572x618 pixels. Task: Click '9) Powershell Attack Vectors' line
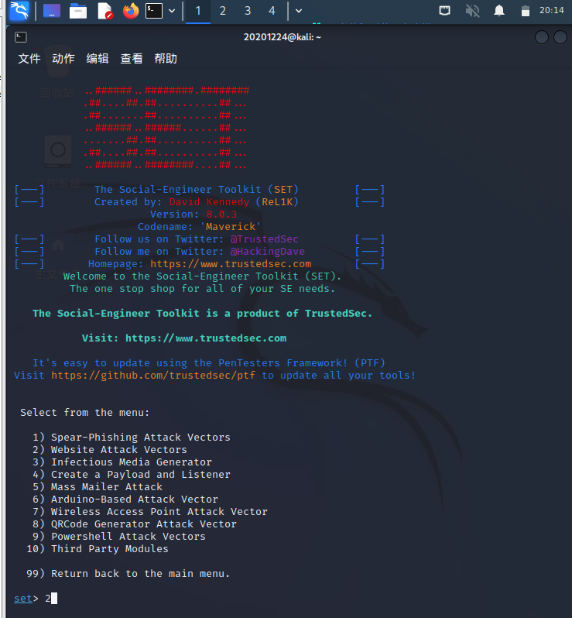tap(119, 537)
